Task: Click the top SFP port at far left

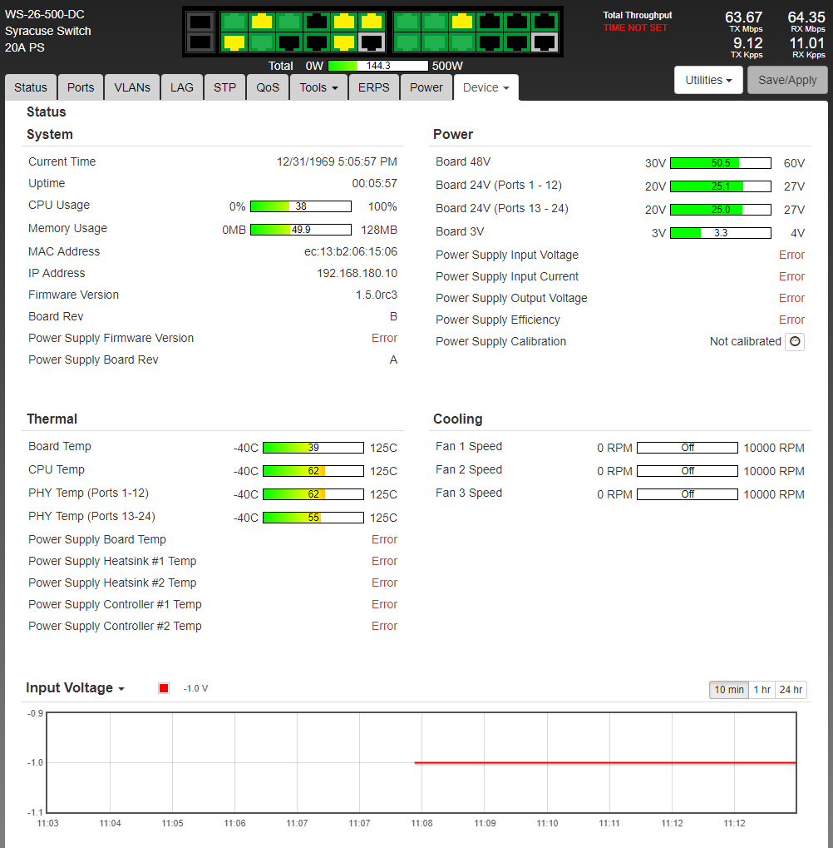Action: pyautogui.click(x=200, y=22)
